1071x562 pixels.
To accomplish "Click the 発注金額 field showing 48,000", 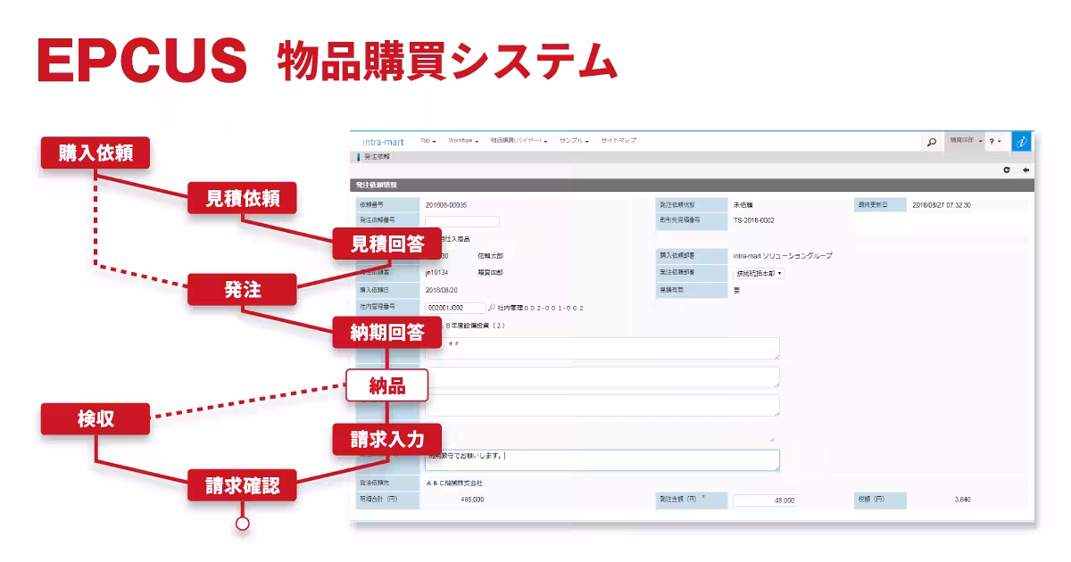I will 765,500.
